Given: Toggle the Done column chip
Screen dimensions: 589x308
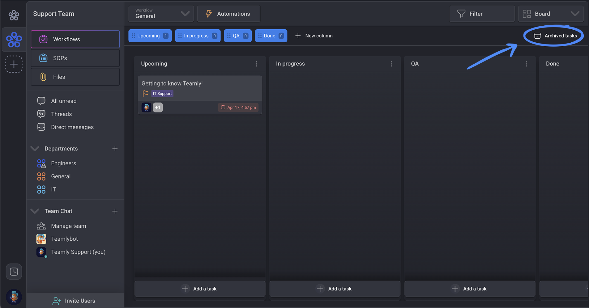Looking at the screenshot, I should click(x=271, y=36).
